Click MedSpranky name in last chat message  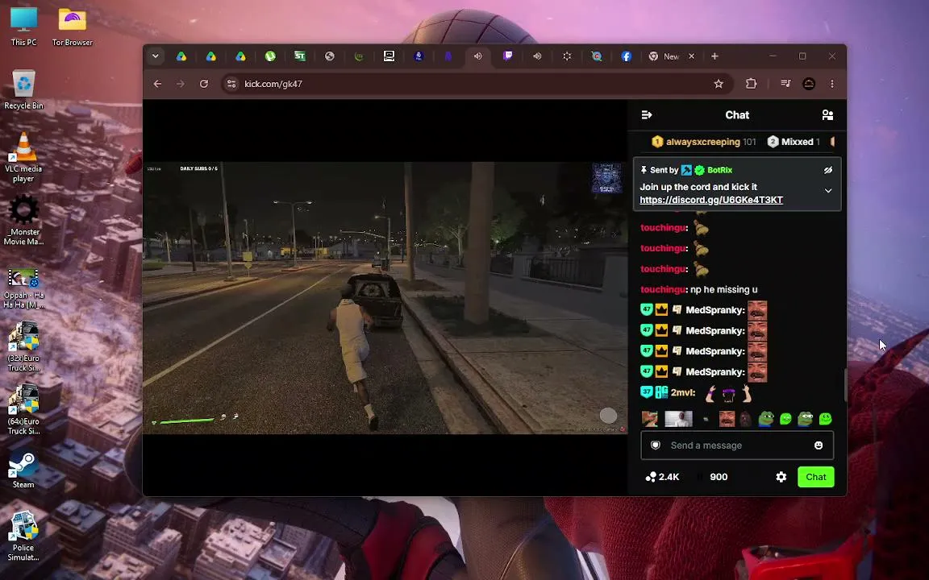[x=714, y=371]
